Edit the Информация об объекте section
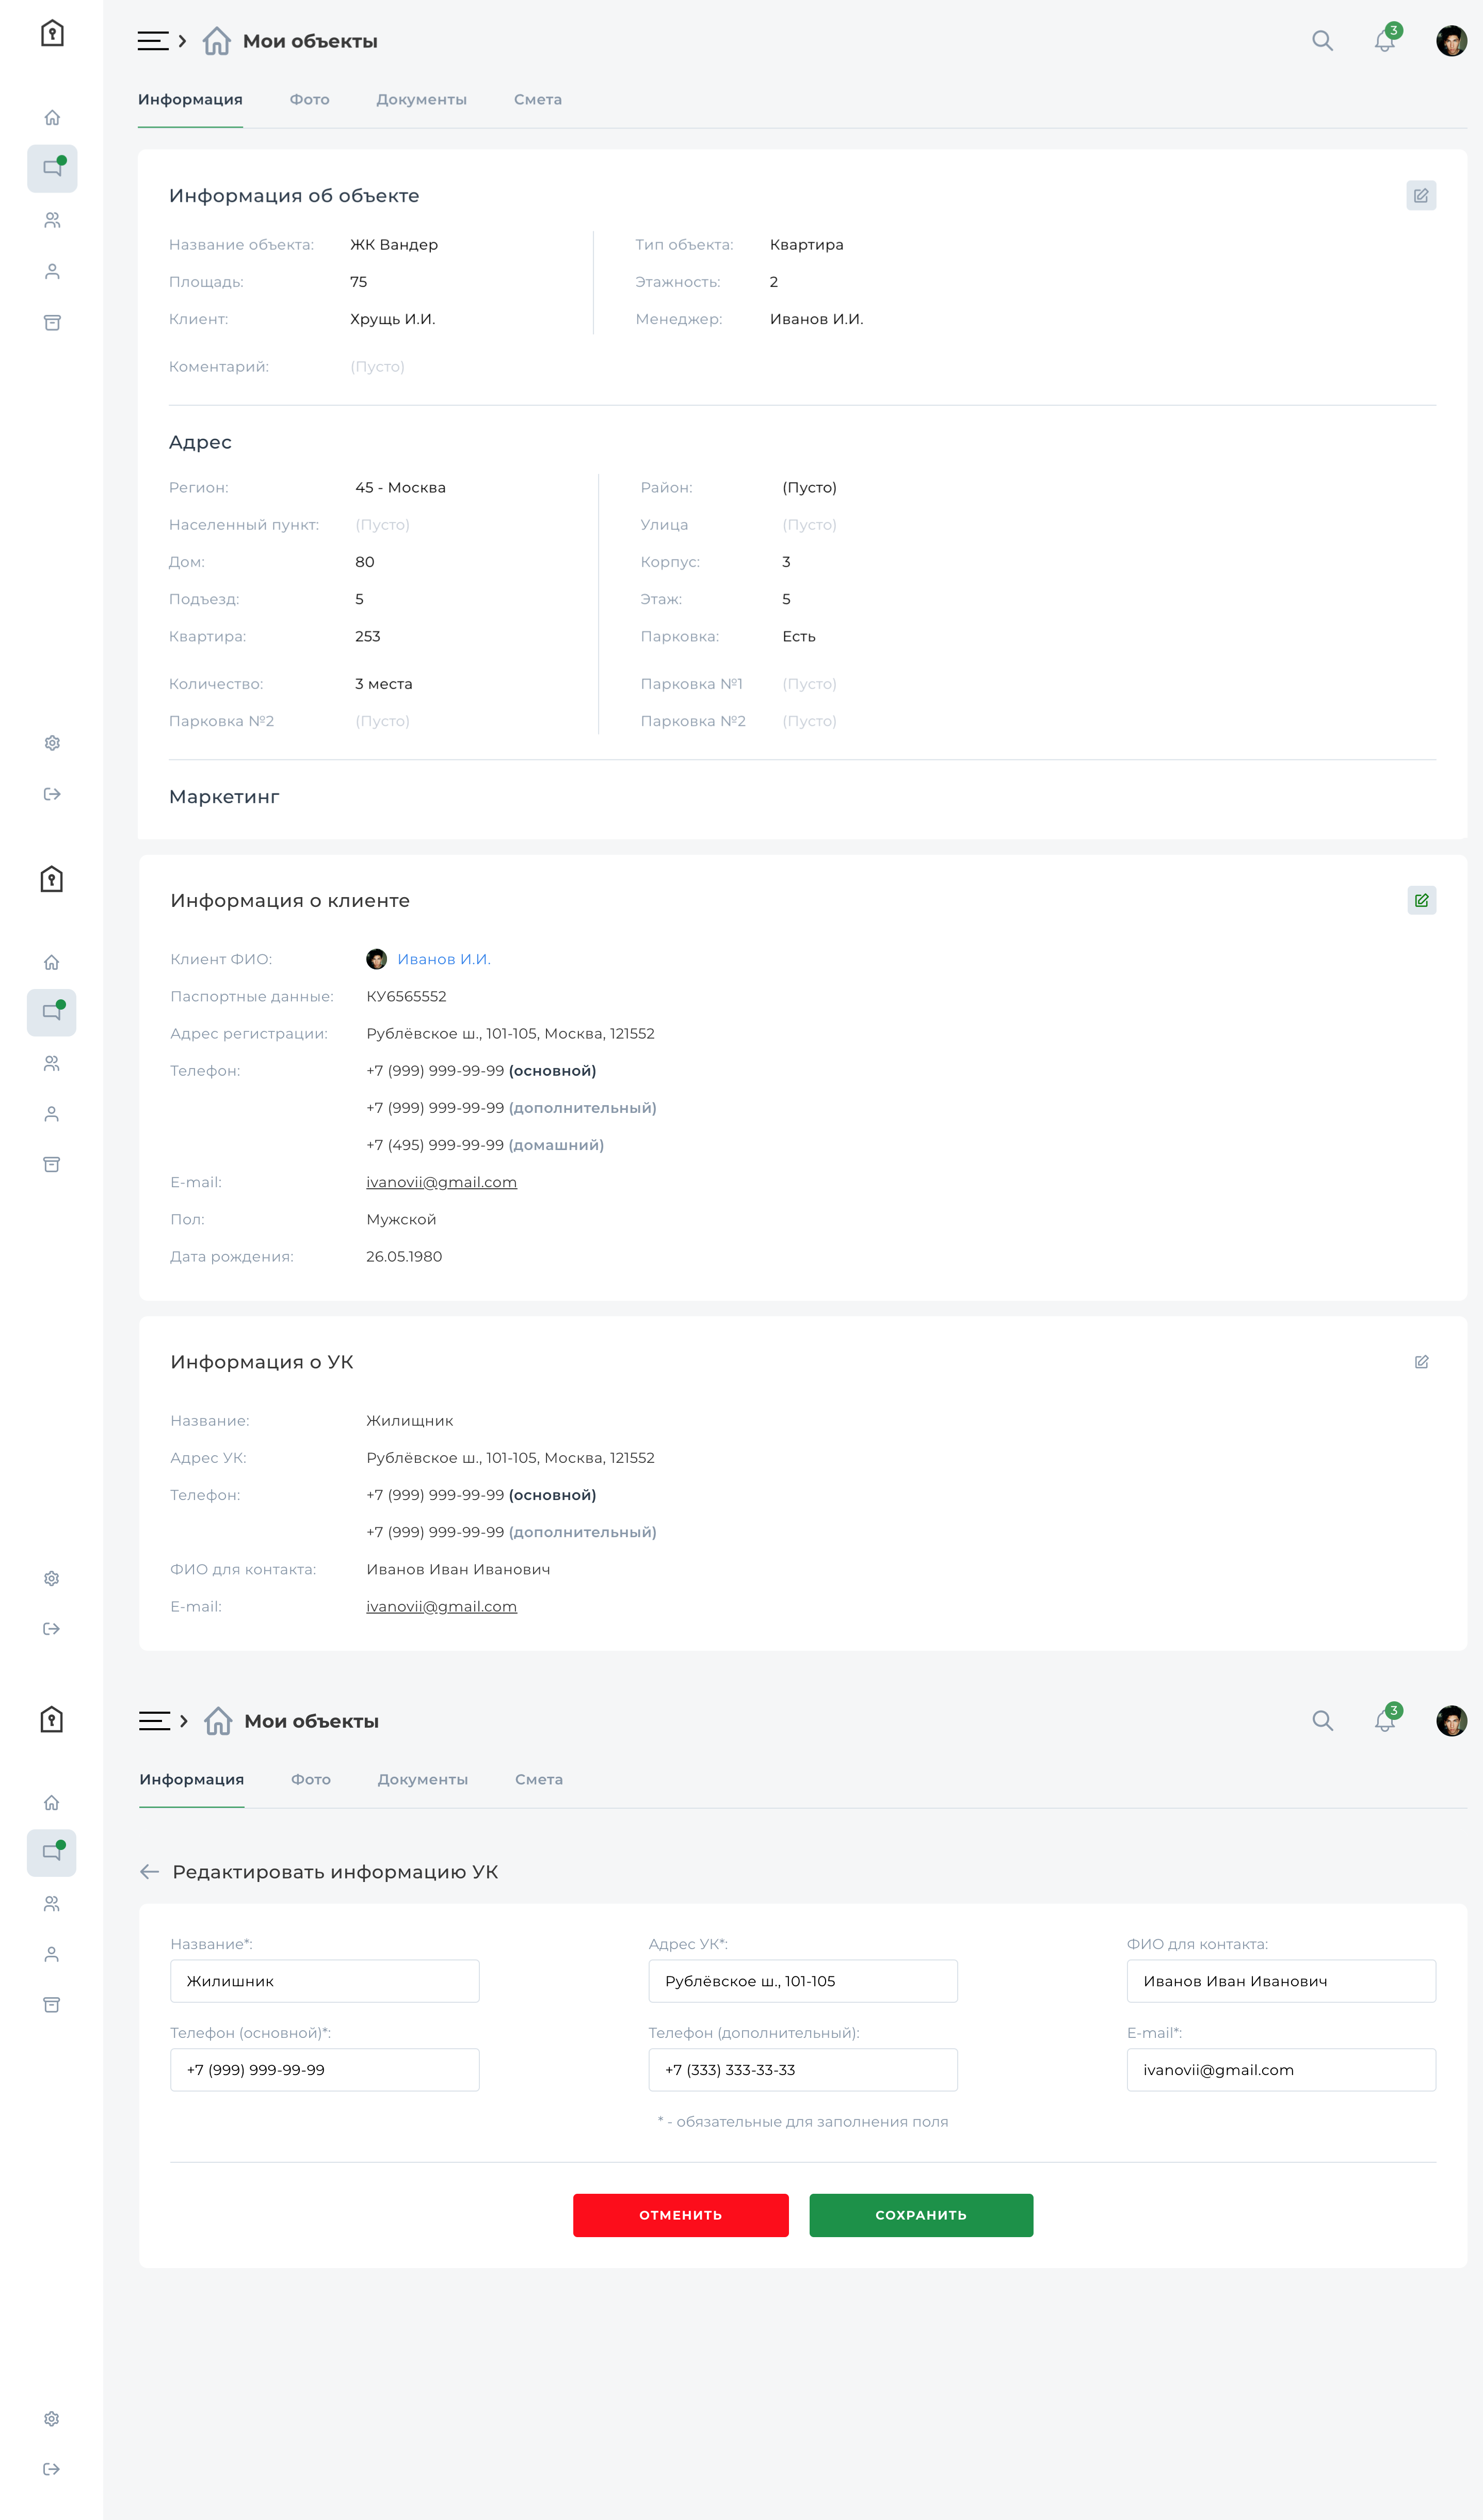The height and width of the screenshot is (2520, 1483). coord(1420,196)
